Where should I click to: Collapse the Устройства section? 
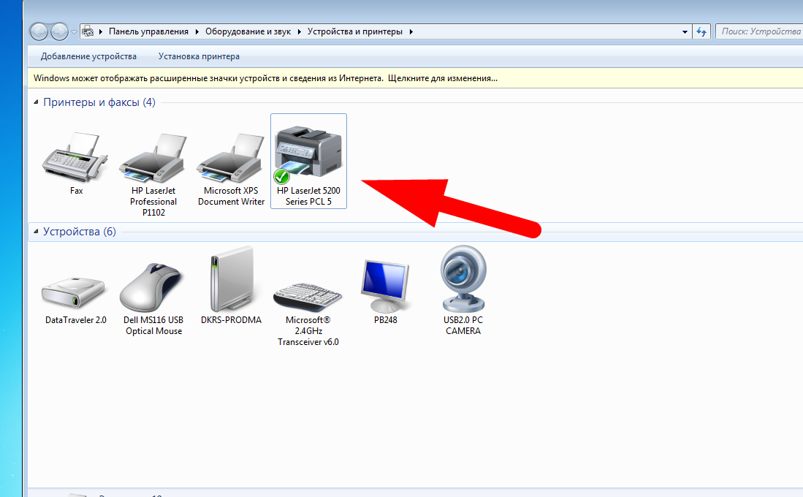pyautogui.click(x=34, y=231)
